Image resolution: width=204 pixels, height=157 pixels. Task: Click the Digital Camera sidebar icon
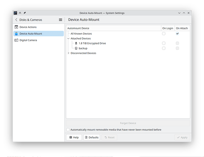click(x=16, y=40)
